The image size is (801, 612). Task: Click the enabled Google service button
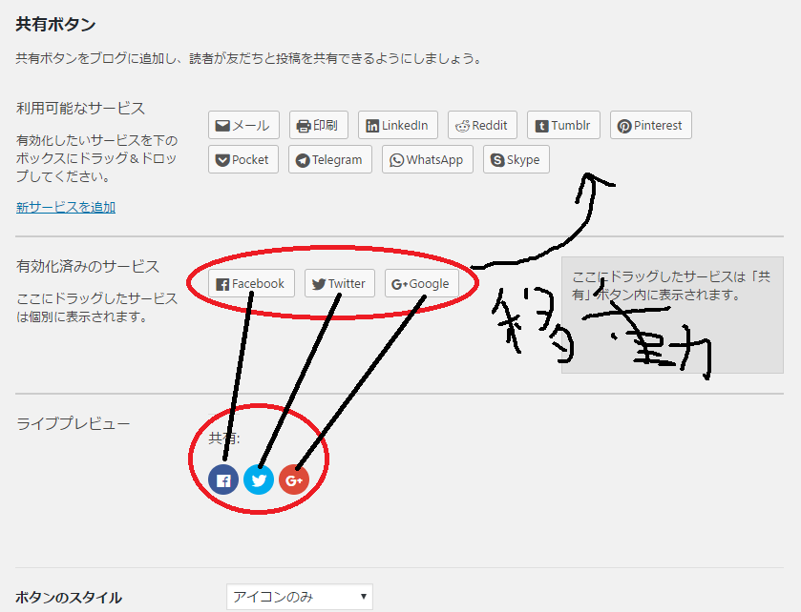420,283
